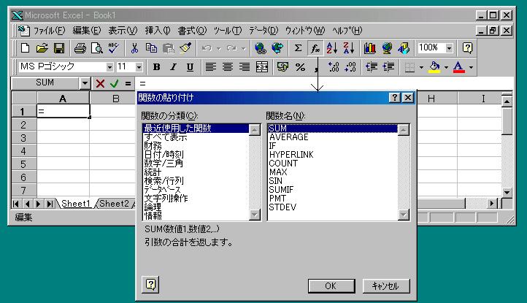Open a file with the Open folder icon
Screen dimensions: 527x303
(x=42, y=48)
